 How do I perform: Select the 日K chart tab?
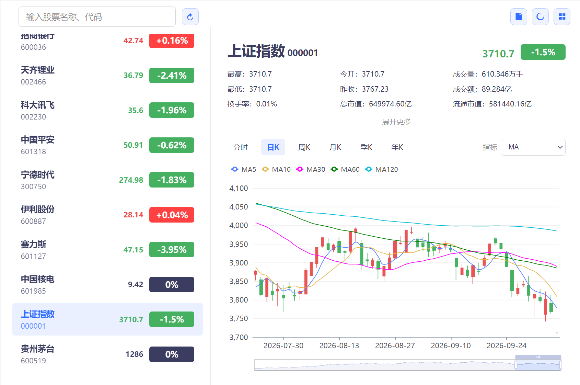tap(273, 147)
